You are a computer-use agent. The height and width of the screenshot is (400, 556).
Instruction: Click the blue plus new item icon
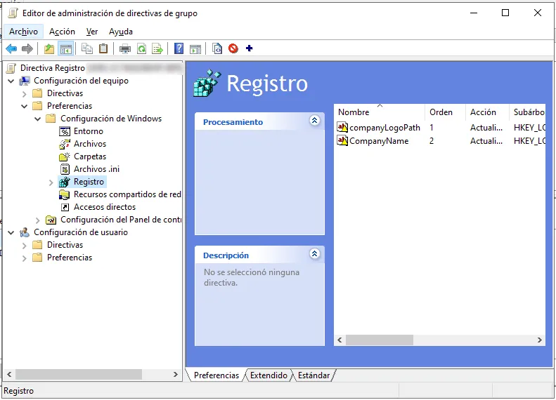tap(250, 48)
